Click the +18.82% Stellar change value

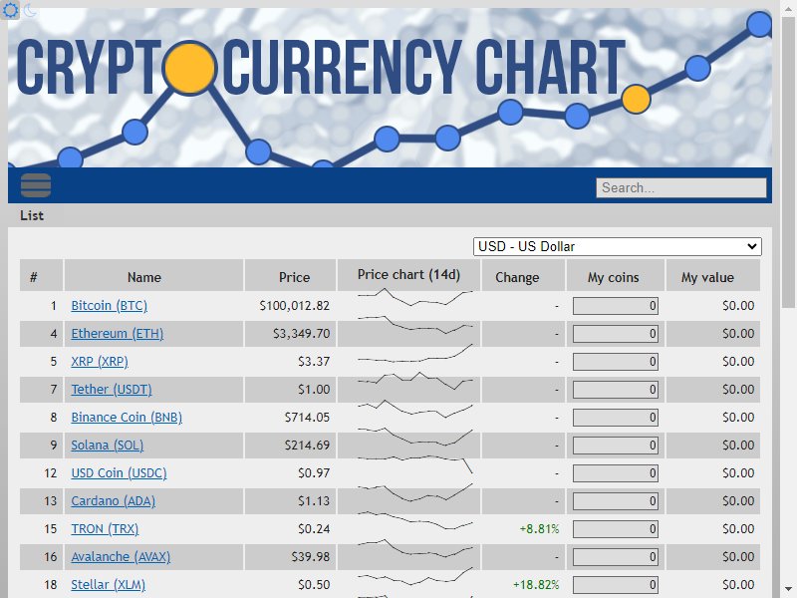536,585
